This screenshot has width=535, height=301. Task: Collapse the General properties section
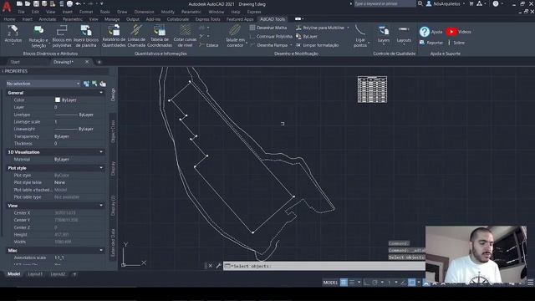coord(101,93)
